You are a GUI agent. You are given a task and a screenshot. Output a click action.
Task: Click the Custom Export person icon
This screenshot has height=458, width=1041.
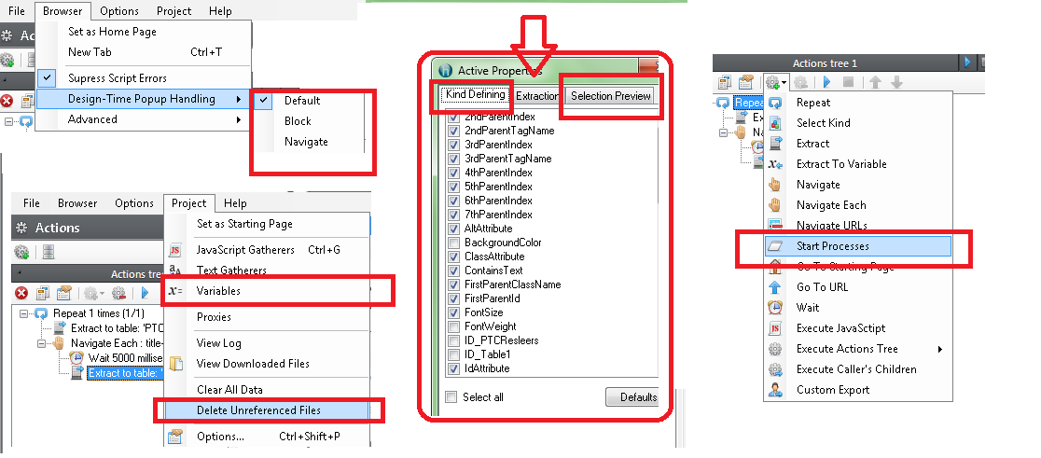pyautogui.click(x=775, y=390)
